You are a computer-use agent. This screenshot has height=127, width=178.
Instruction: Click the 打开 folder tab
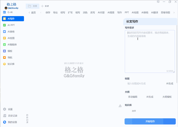click(32, 6)
